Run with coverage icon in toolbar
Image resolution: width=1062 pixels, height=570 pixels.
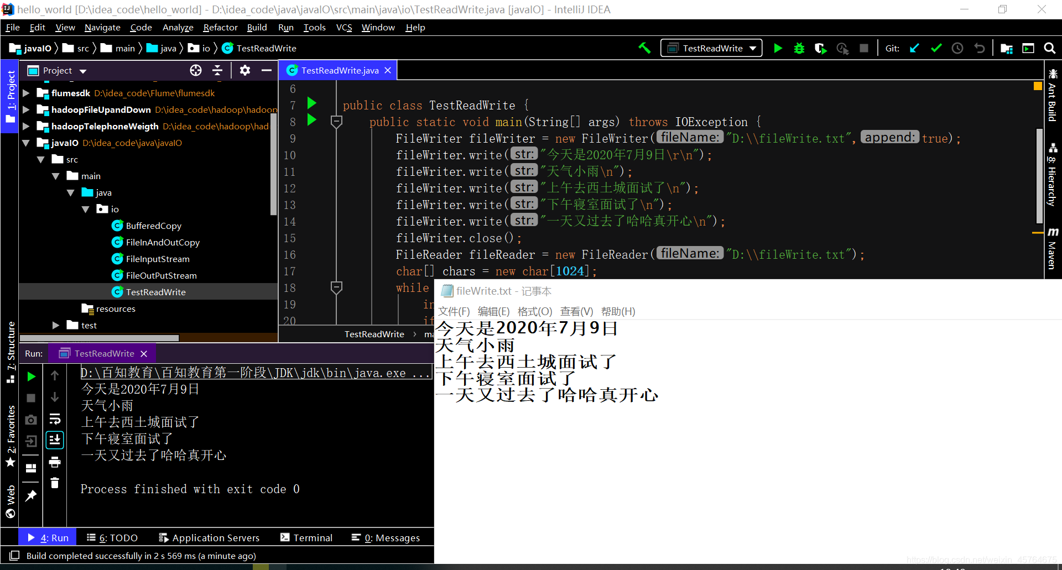tap(820, 49)
